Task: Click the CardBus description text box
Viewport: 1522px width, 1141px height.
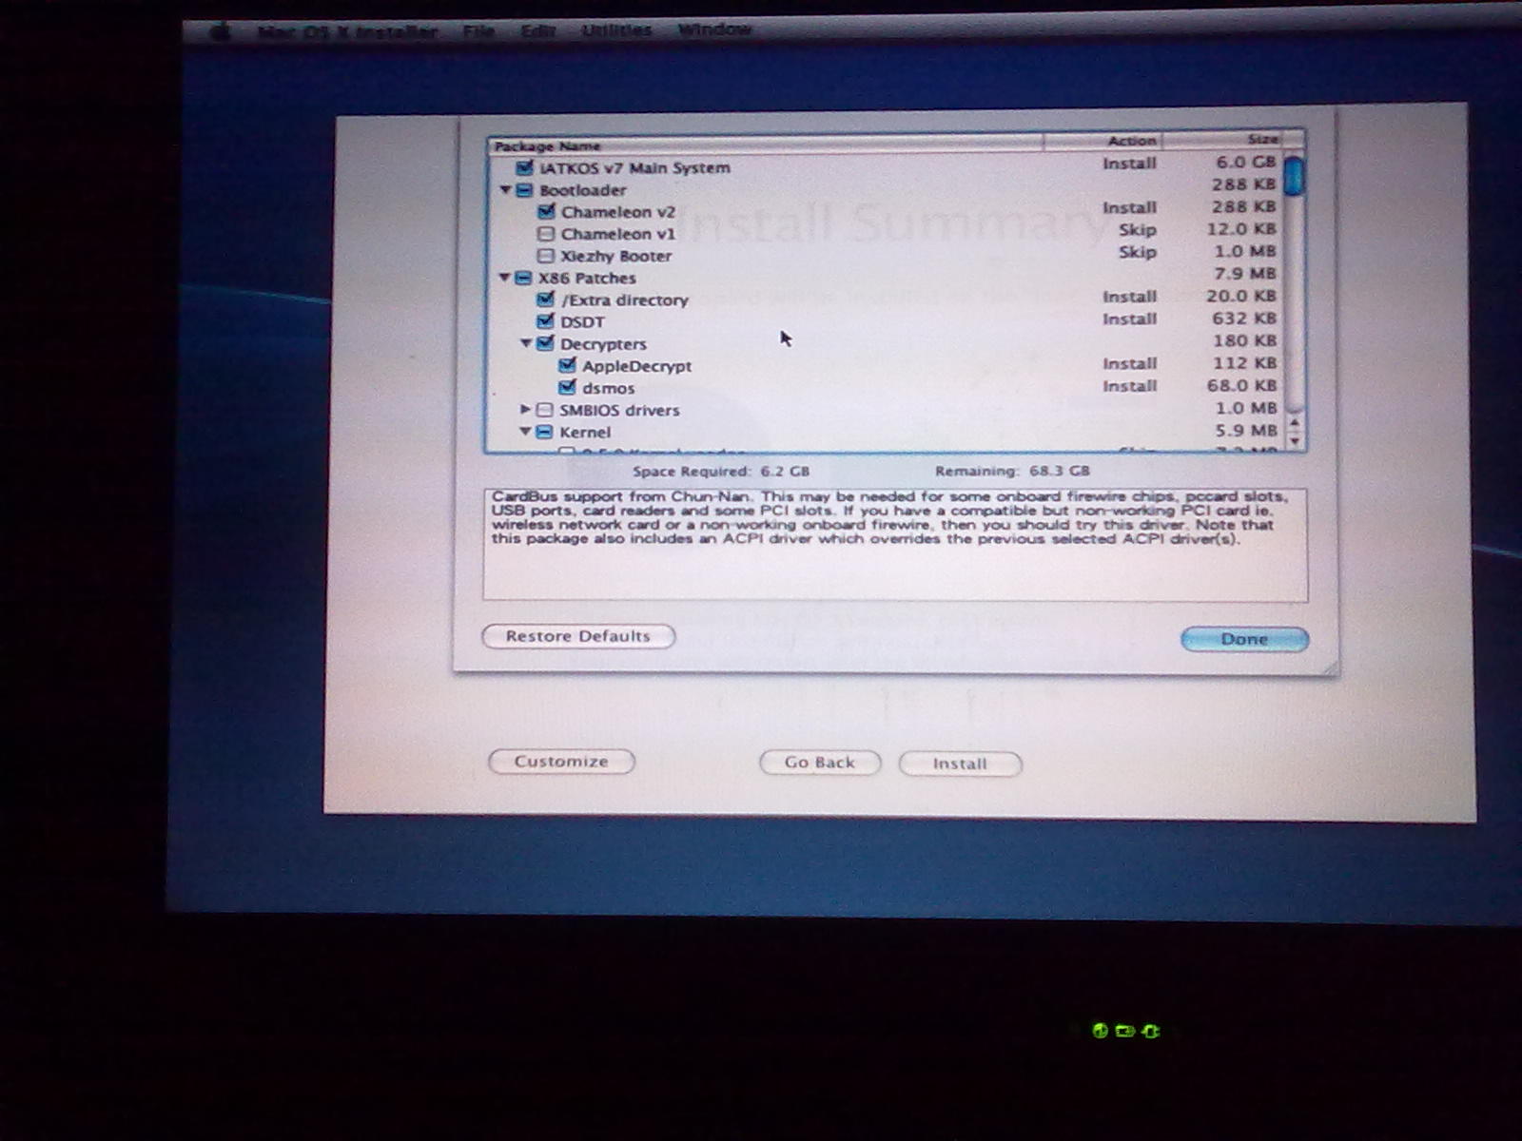Action: click(x=895, y=545)
